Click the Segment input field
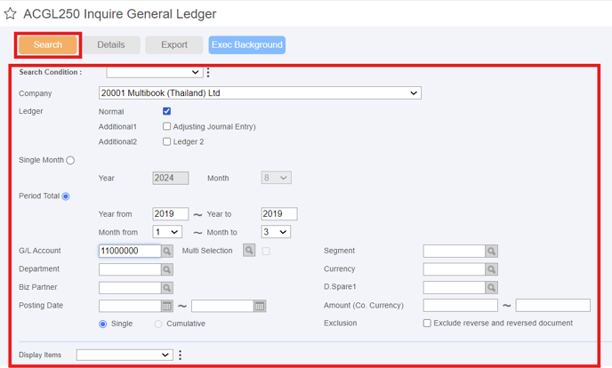 [455, 251]
